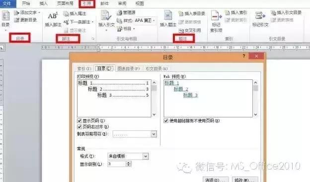
Task: Increase 显示级别 with the up arrow
Action: coord(129,163)
